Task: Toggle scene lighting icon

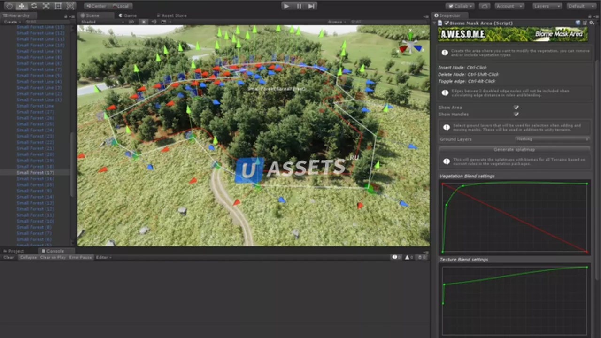Action: pos(144,22)
